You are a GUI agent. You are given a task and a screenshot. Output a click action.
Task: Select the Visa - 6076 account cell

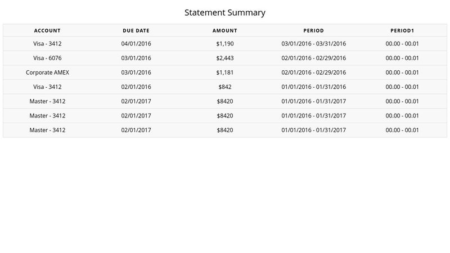pyautogui.click(x=47, y=58)
